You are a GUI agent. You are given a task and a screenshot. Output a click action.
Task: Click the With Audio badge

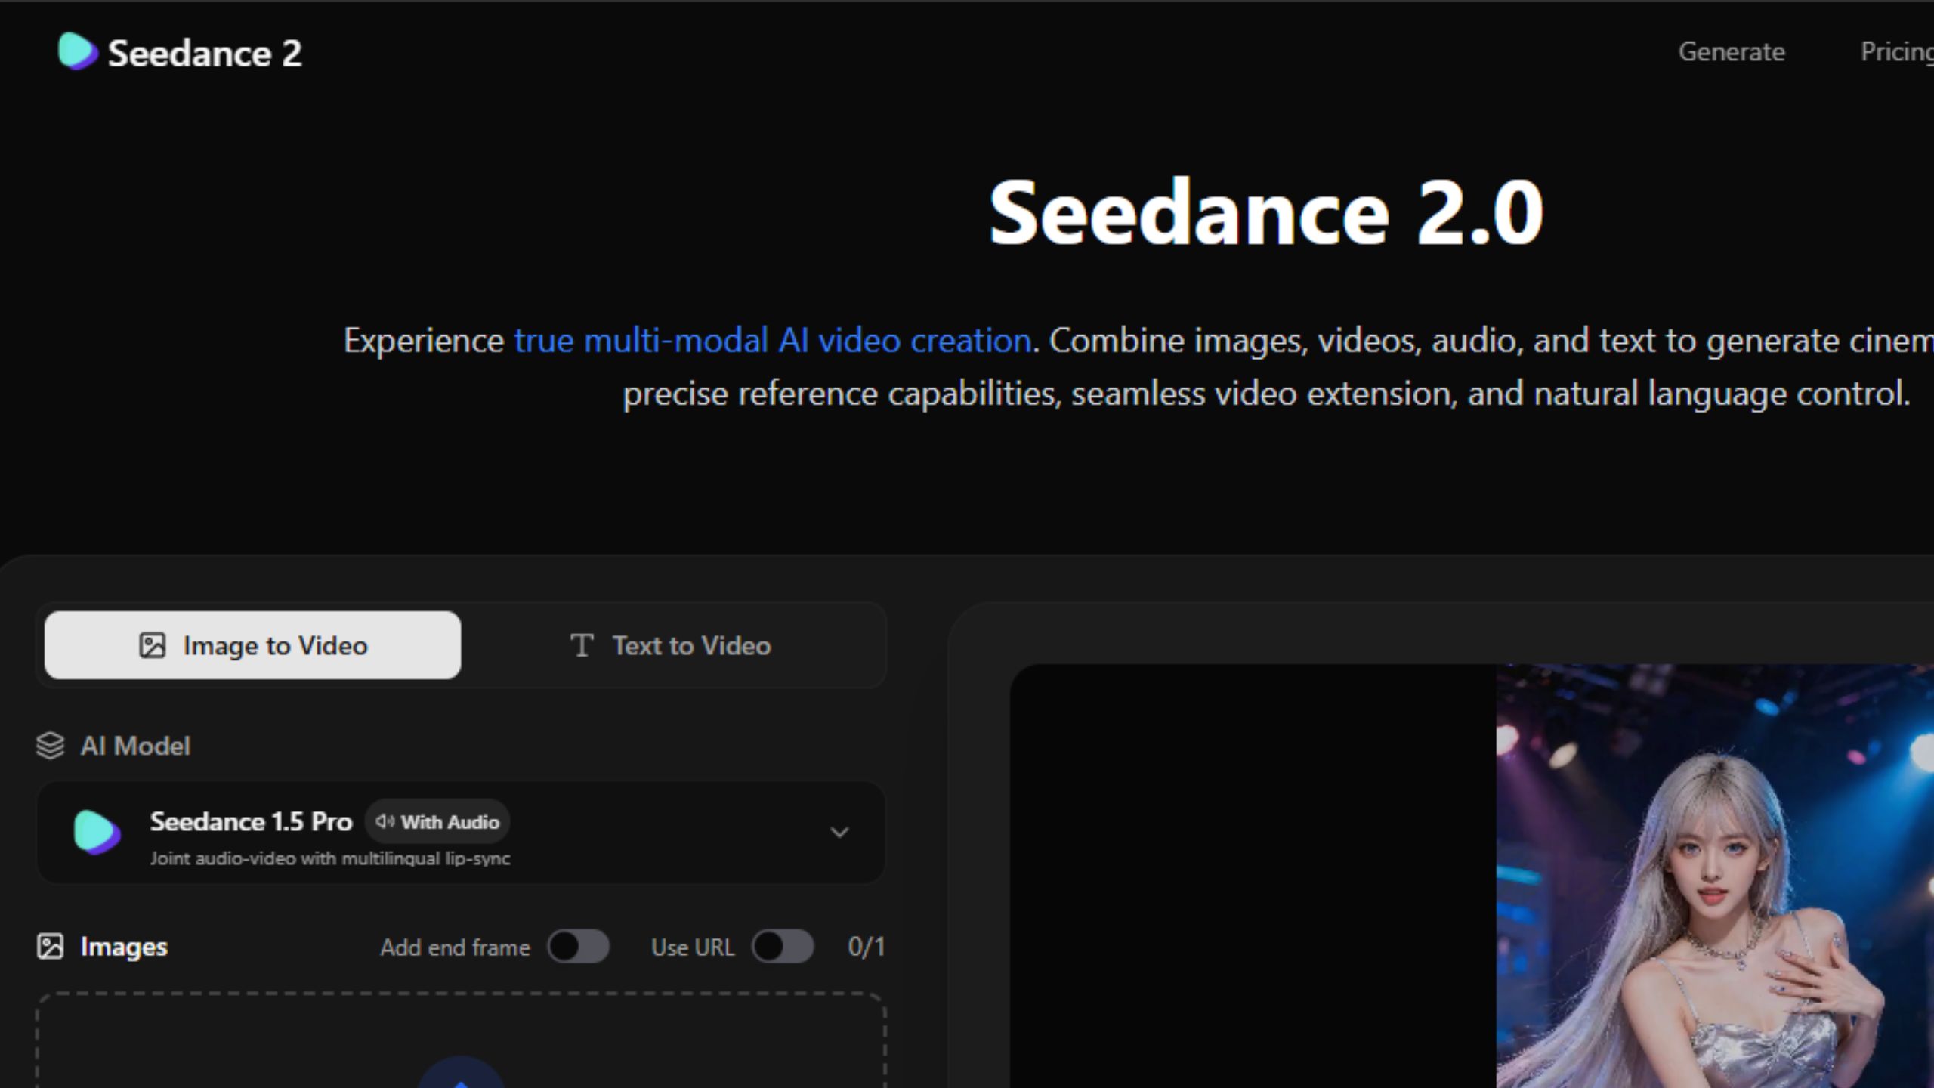[437, 821]
